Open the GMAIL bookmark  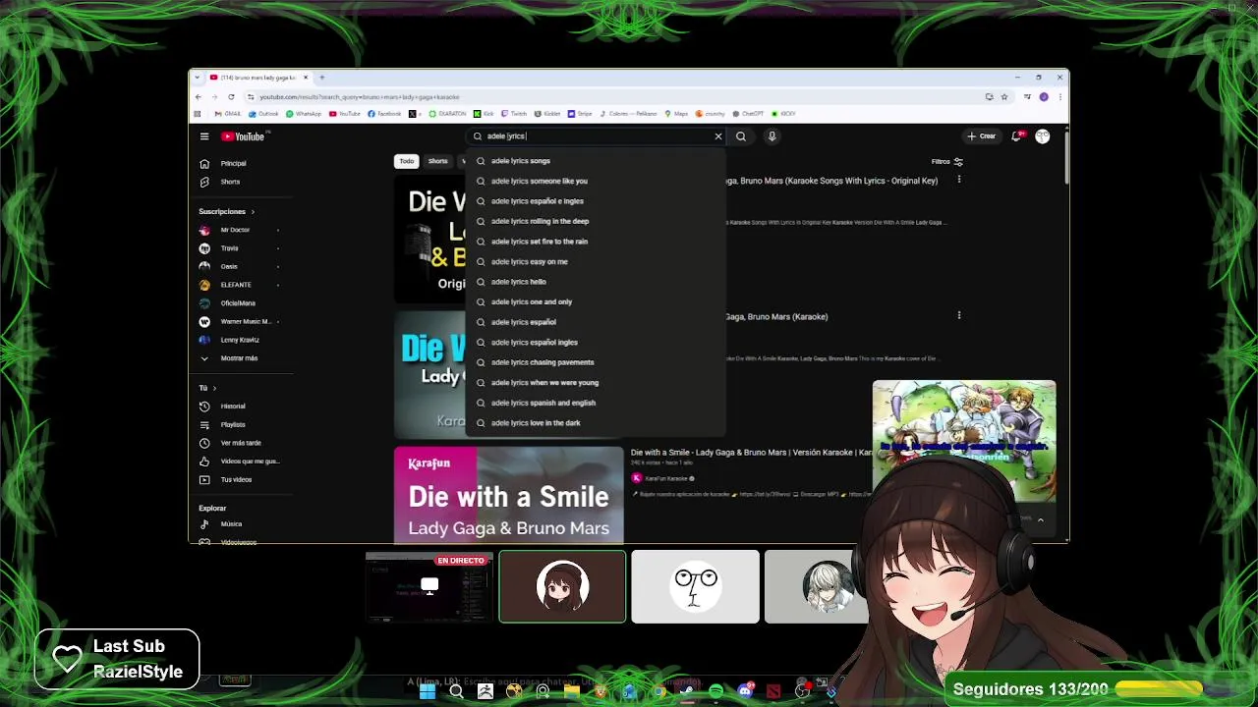(x=229, y=114)
